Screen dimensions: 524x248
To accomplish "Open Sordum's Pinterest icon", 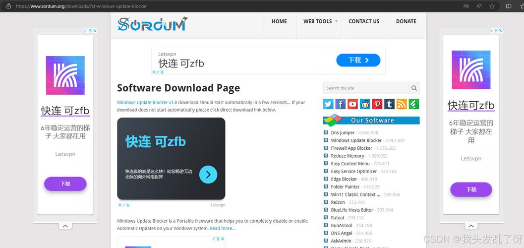I will [x=377, y=104].
